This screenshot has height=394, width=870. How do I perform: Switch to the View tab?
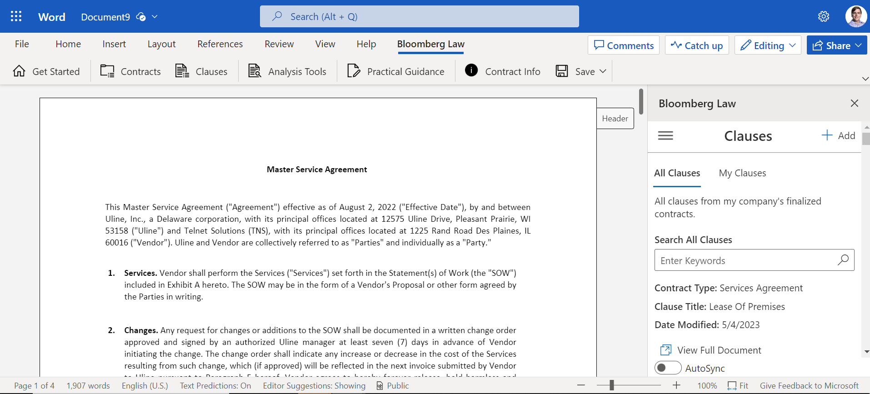click(x=325, y=44)
